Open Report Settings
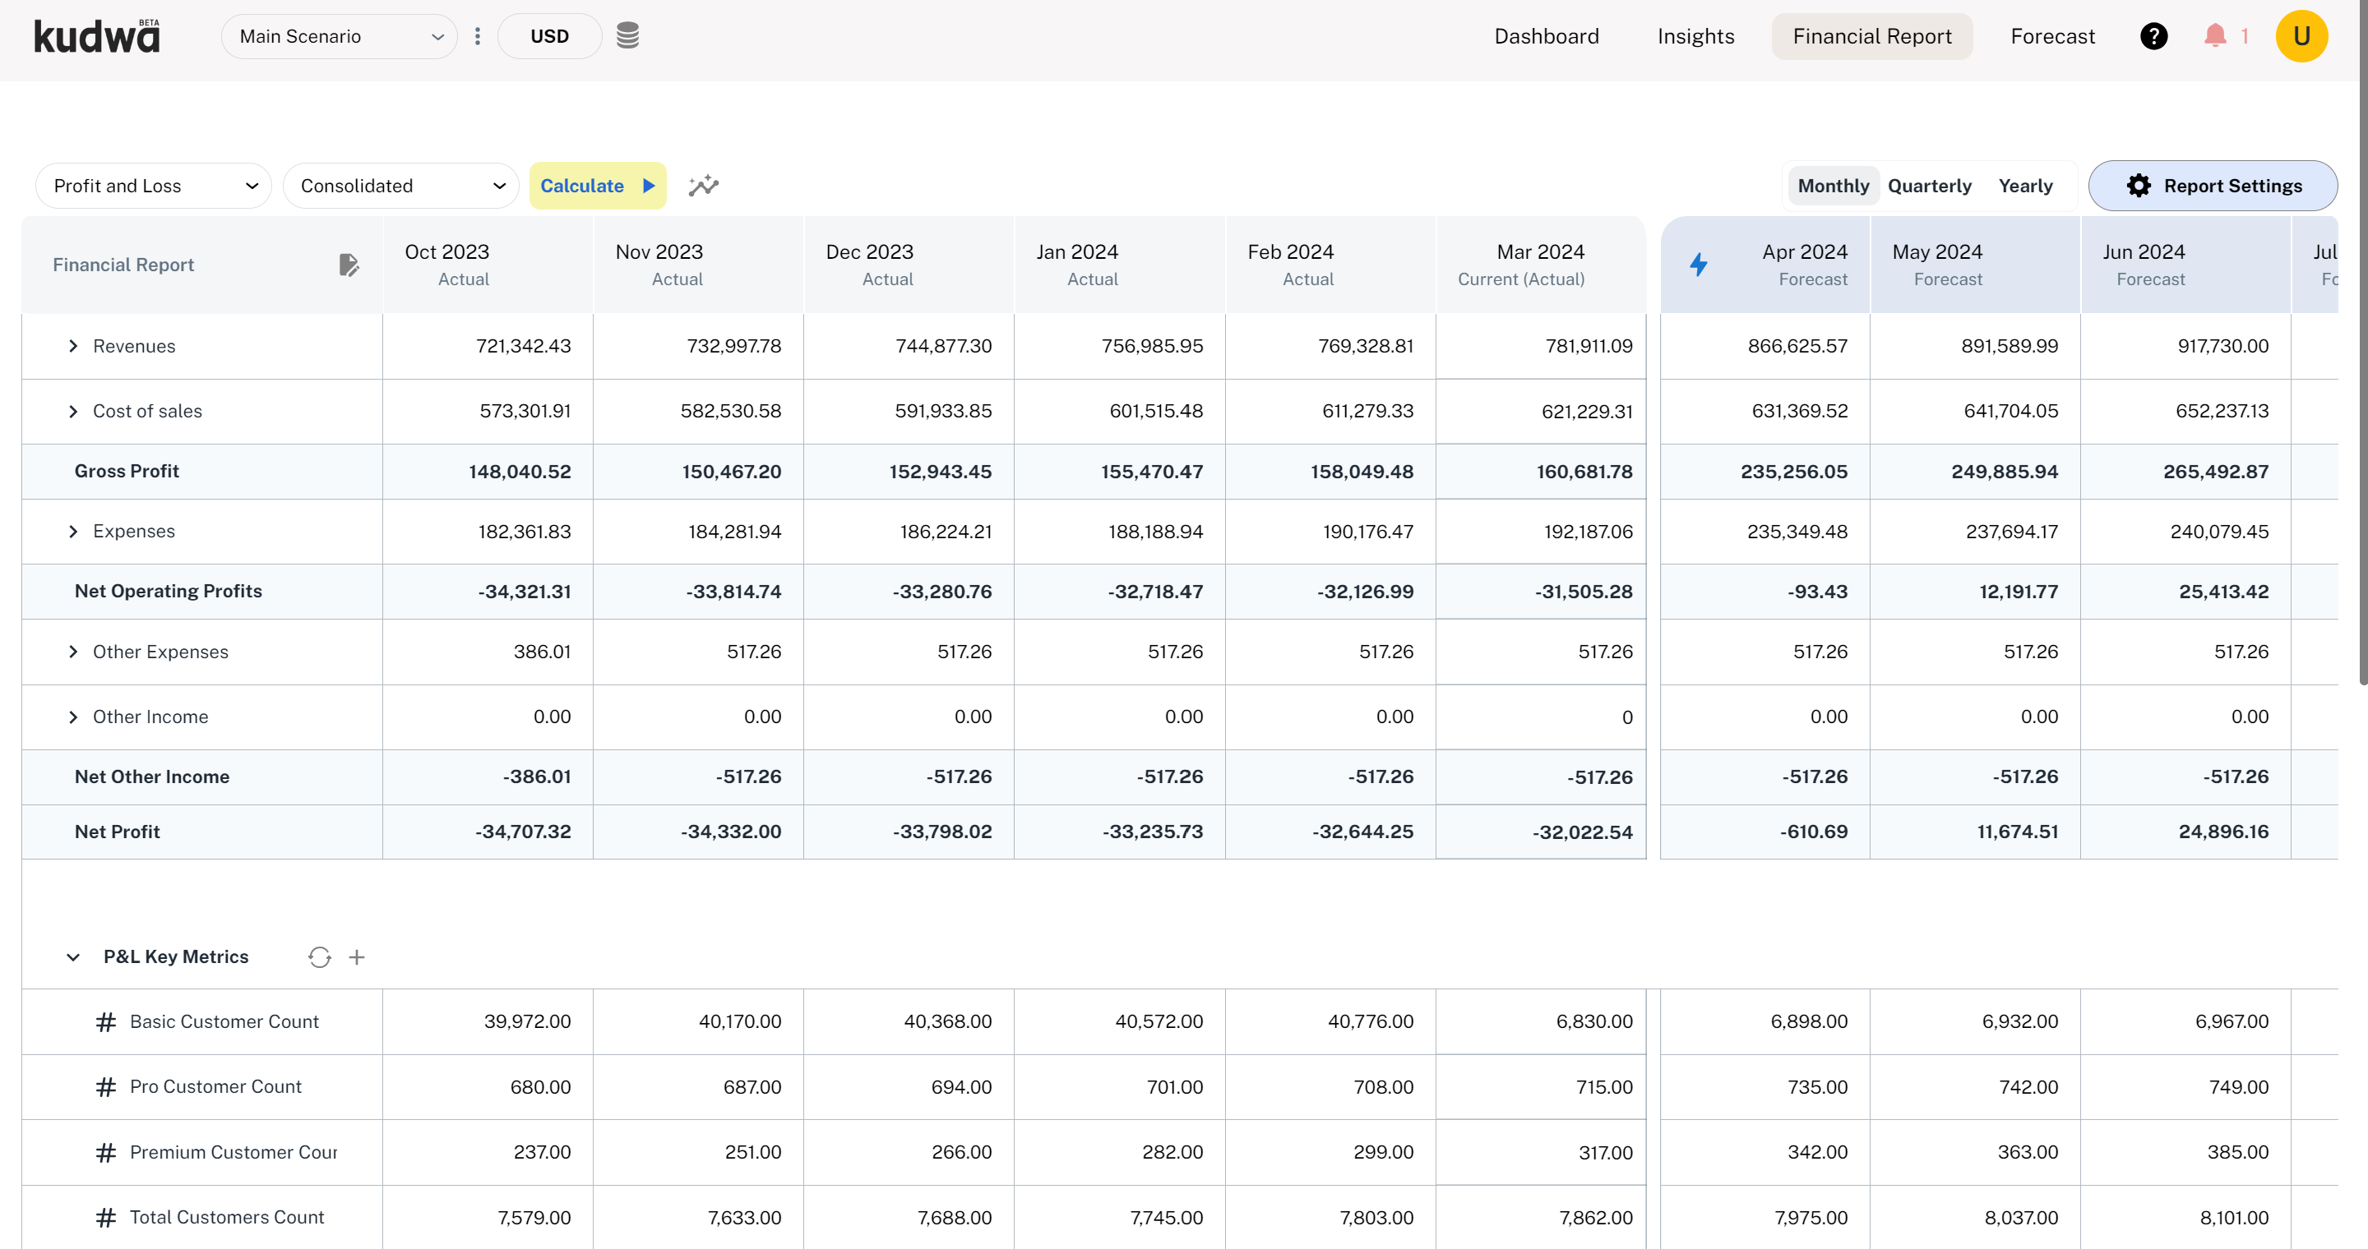This screenshot has width=2368, height=1249. point(2213,186)
